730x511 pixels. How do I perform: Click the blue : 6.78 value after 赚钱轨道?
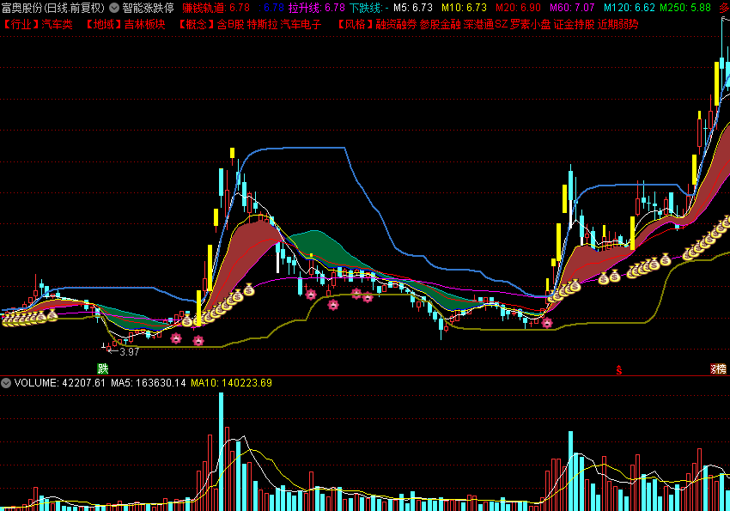[271, 8]
